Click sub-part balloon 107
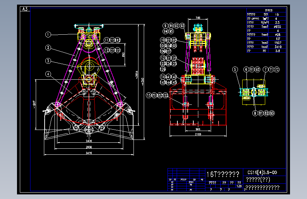The height and width of the screenshot is (199, 307). click(169, 51)
